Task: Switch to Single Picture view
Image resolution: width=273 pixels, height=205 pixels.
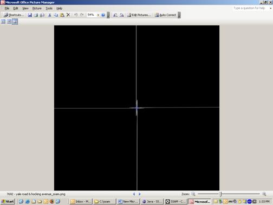Action: [x=15, y=22]
